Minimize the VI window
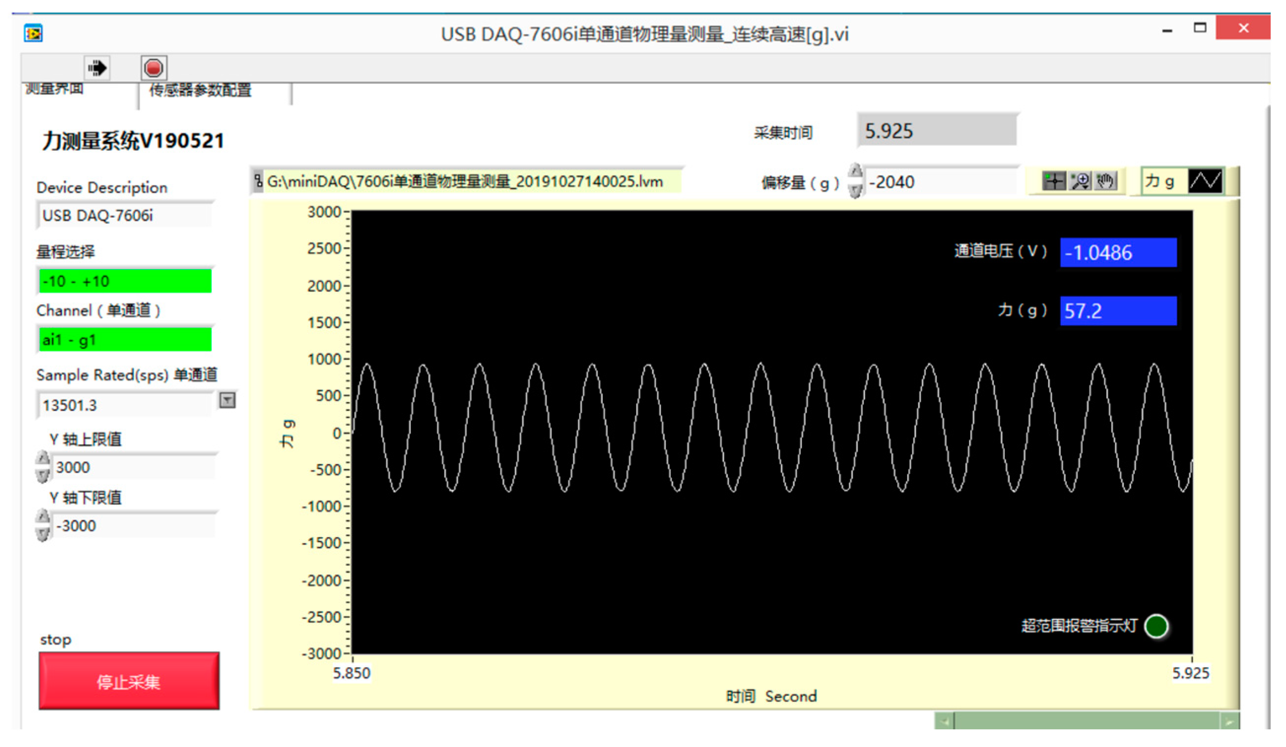This screenshot has width=1286, height=747. coord(1167,31)
